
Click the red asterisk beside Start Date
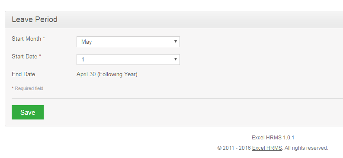40,55
